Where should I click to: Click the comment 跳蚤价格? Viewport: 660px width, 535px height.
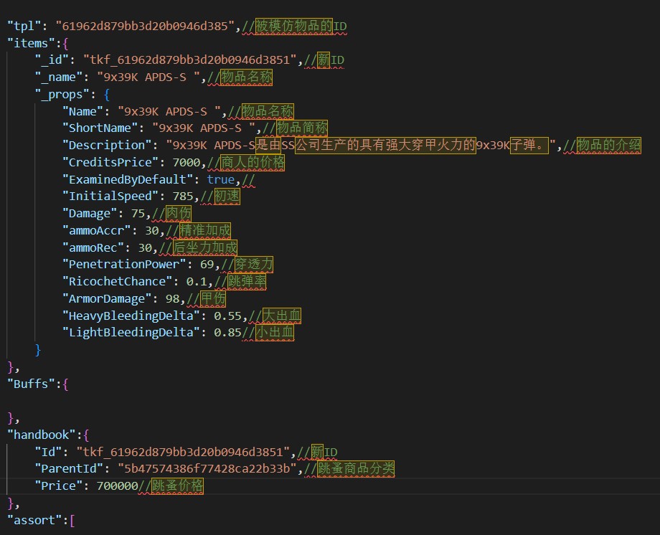(177, 486)
